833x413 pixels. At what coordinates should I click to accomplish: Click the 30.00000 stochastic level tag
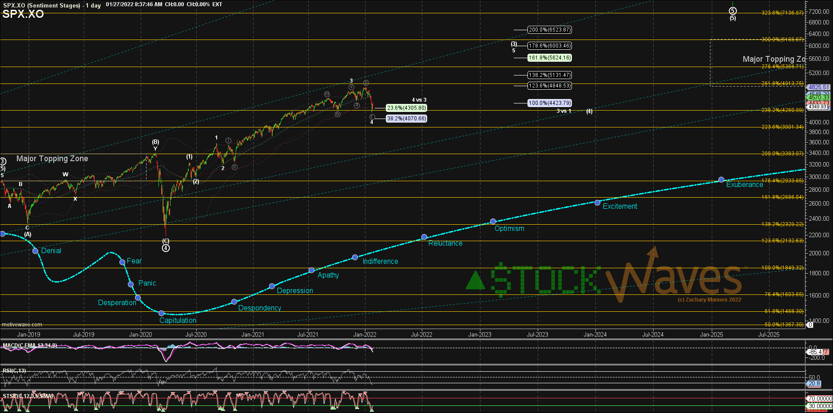point(819,406)
